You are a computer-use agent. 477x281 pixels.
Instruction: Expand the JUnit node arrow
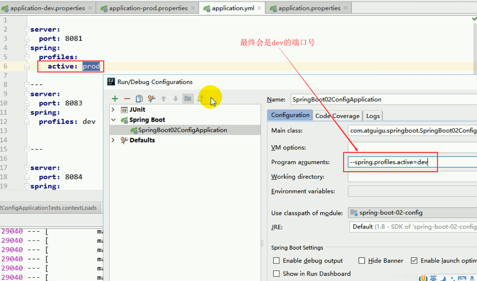coord(113,110)
